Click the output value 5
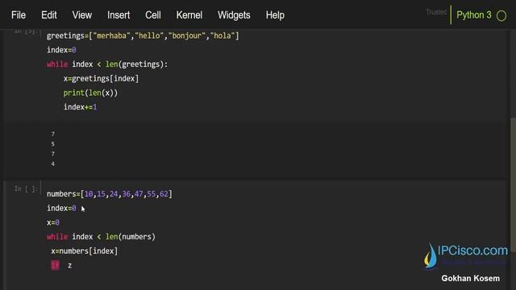 tap(53, 144)
